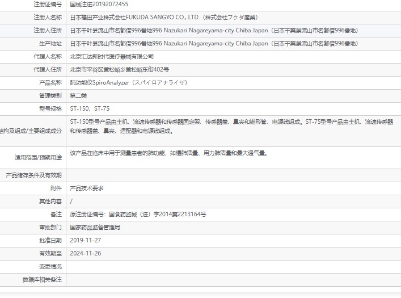Click the 代理人名称 label
Viewport: 401px width, 298px height.
pos(48,57)
